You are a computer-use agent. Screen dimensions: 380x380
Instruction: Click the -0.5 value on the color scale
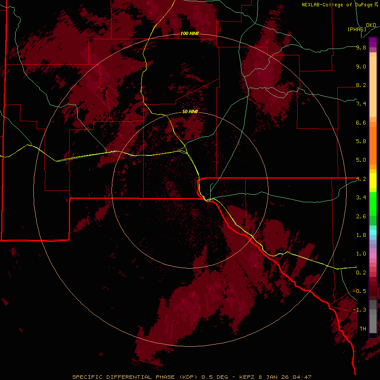[359, 291]
